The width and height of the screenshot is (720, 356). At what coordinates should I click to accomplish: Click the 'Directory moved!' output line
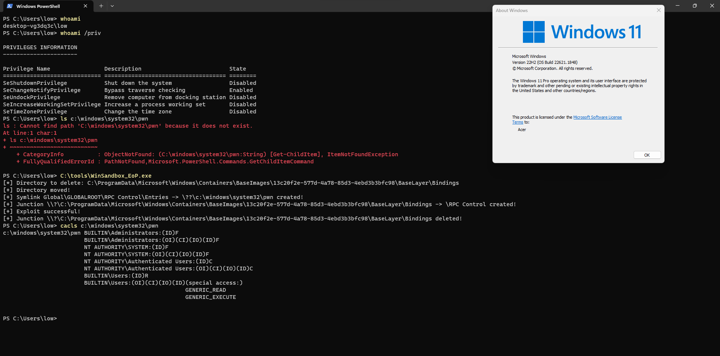click(36, 190)
